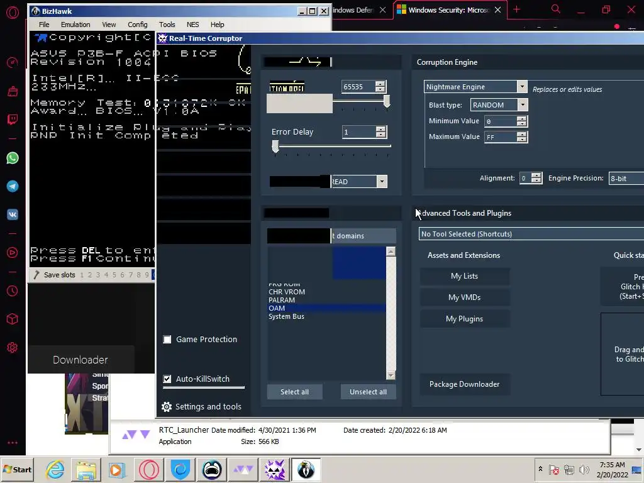Open GX Control speedometer icon in sidebar
Screen dimensions: 644x483
(x=13, y=62)
